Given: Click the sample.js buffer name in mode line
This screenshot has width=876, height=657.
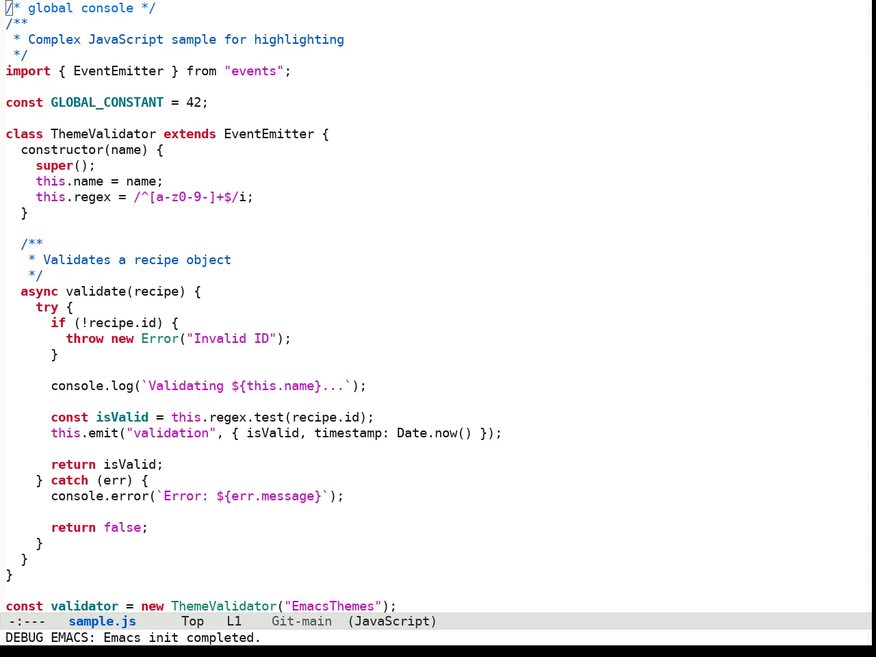Looking at the screenshot, I should (102, 621).
